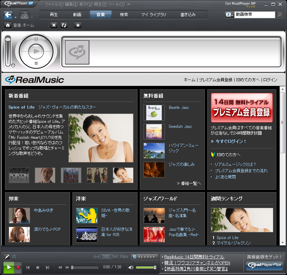The image size is (287, 275).
Task: Click the 14日間 無料トライアル premium banner
Action: pos(242,108)
